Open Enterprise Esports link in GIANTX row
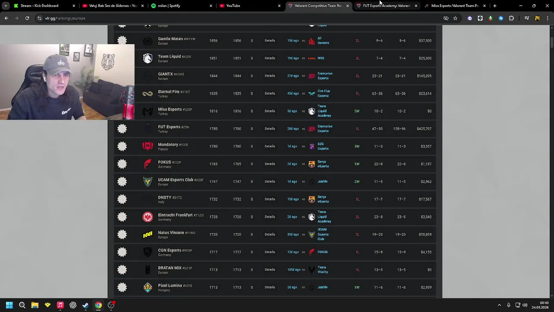Screen dimensions: 554x312 coord(325,76)
